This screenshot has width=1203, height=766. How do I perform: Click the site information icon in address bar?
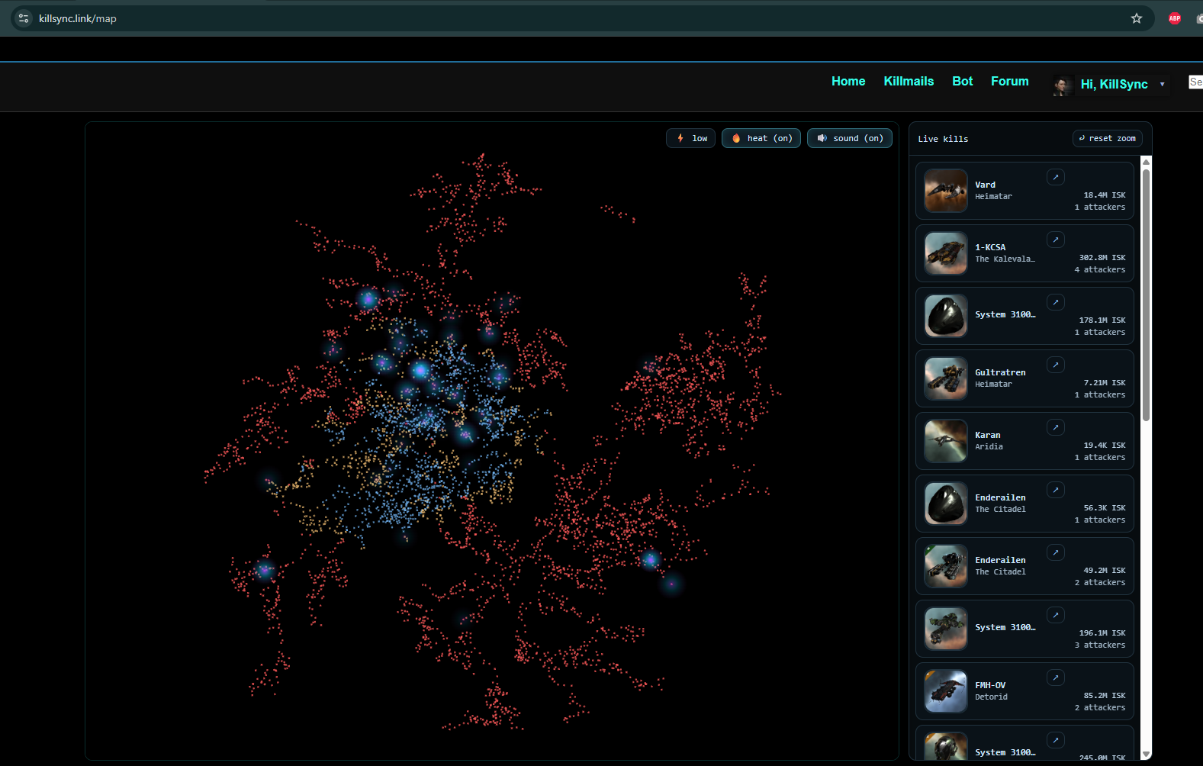[24, 18]
